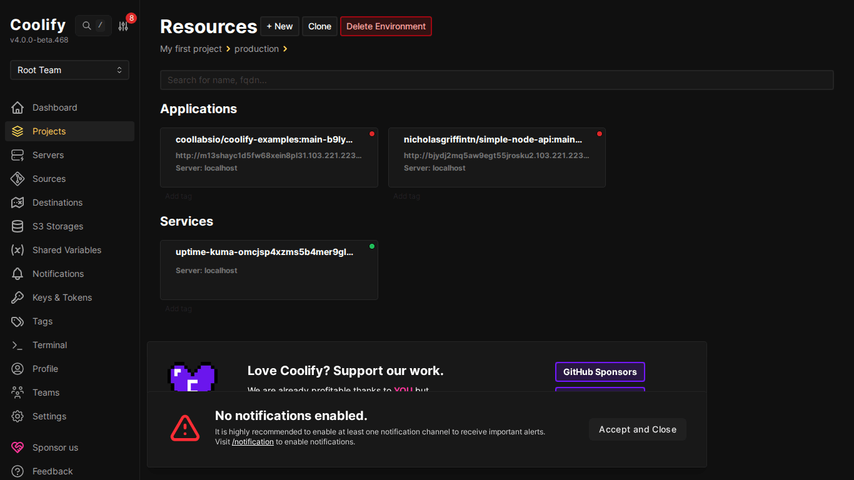The image size is (854, 480).
Task: Expand the chevron after My first project
Action: pyautogui.click(x=228, y=49)
